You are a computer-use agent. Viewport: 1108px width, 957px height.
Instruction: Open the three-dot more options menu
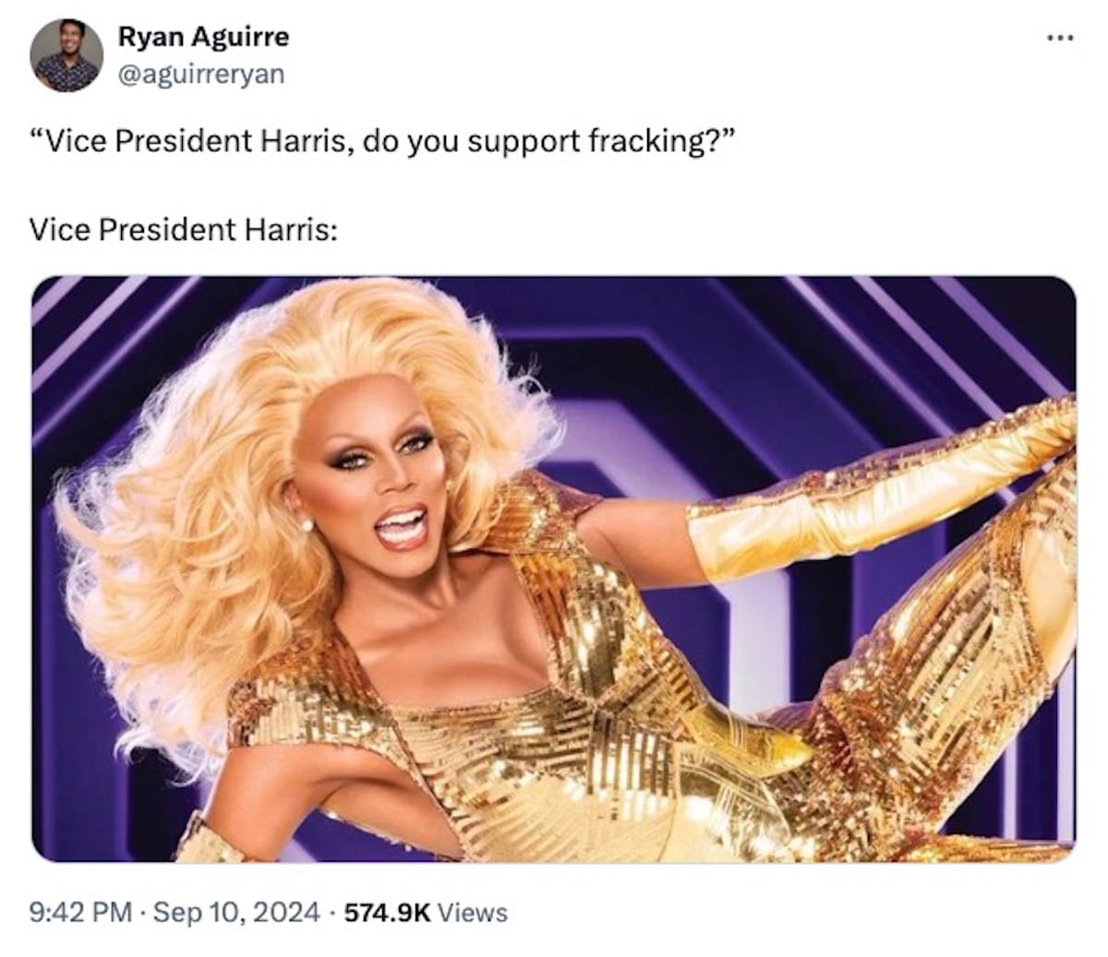pyautogui.click(x=1060, y=39)
